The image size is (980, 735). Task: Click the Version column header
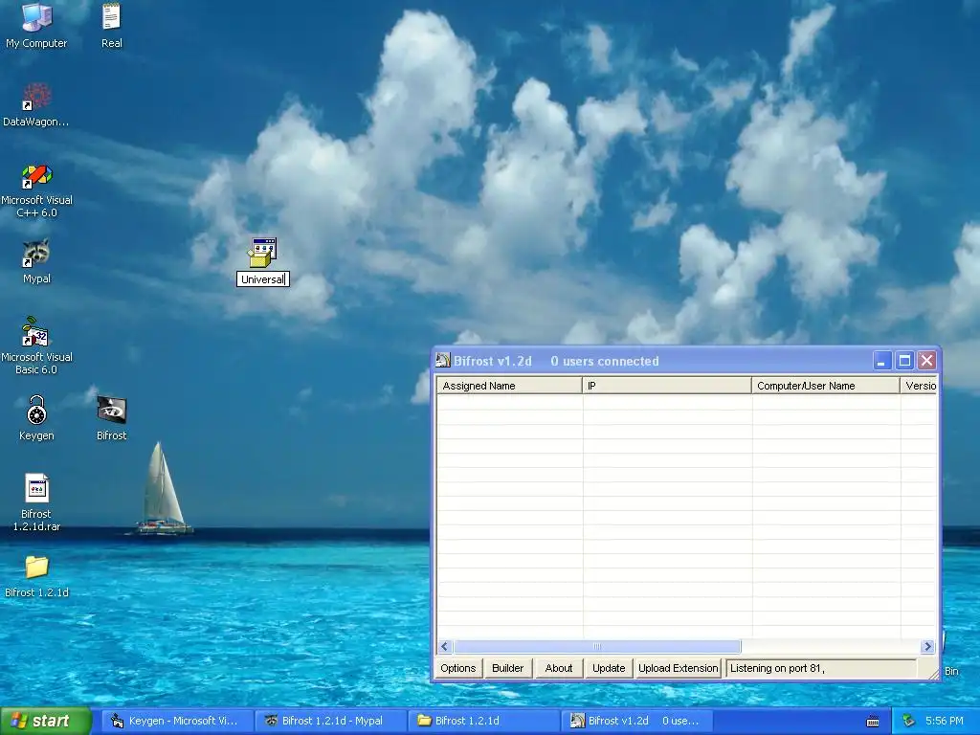pos(919,386)
